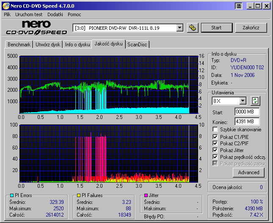Open the drive options tools icon
The image size is (273, 223).
pos(193,28)
